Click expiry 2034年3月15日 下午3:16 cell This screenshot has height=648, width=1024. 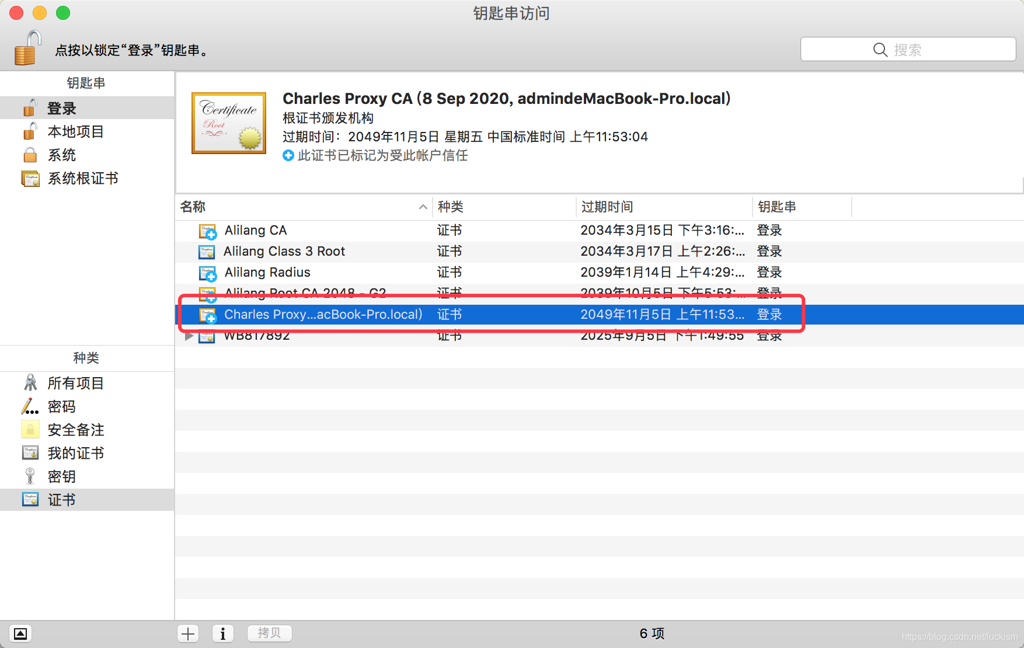(663, 231)
